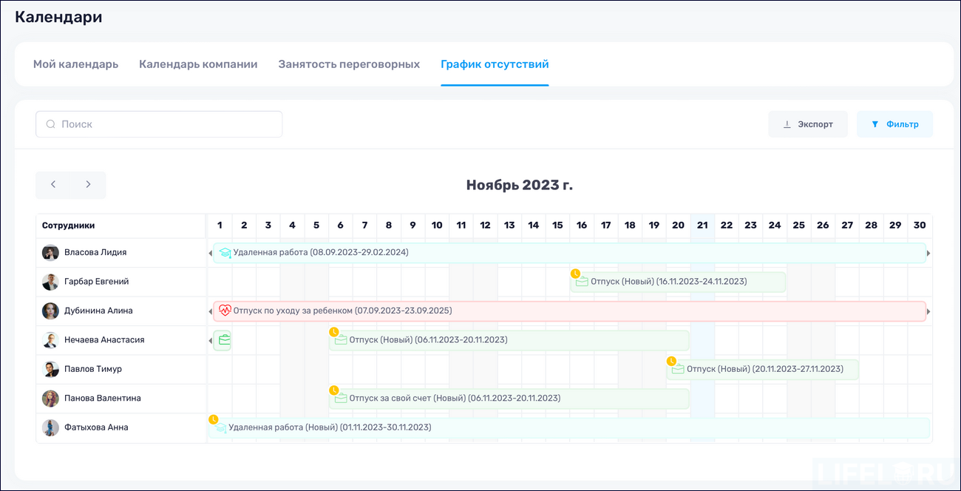
Task: Switch to the Мой календарь tab
Action: (75, 64)
